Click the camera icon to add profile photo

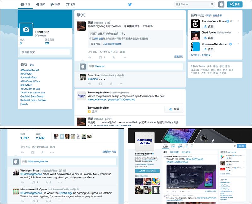(x=26, y=29)
